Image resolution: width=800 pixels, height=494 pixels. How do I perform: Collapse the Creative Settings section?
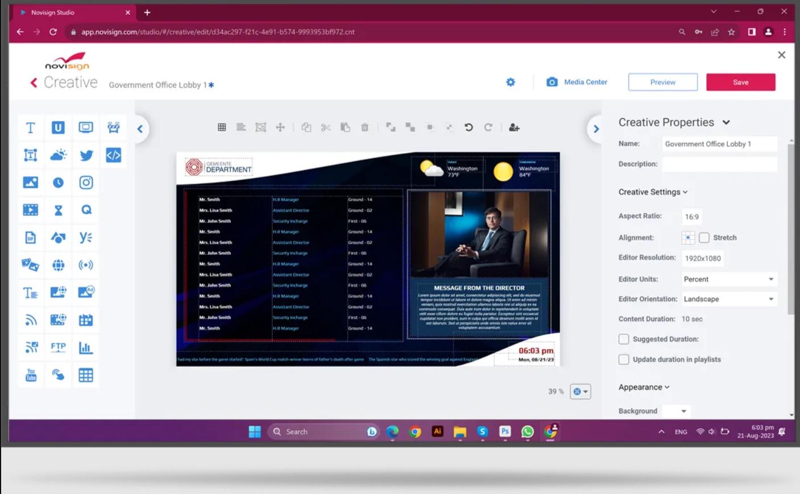click(x=653, y=192)
